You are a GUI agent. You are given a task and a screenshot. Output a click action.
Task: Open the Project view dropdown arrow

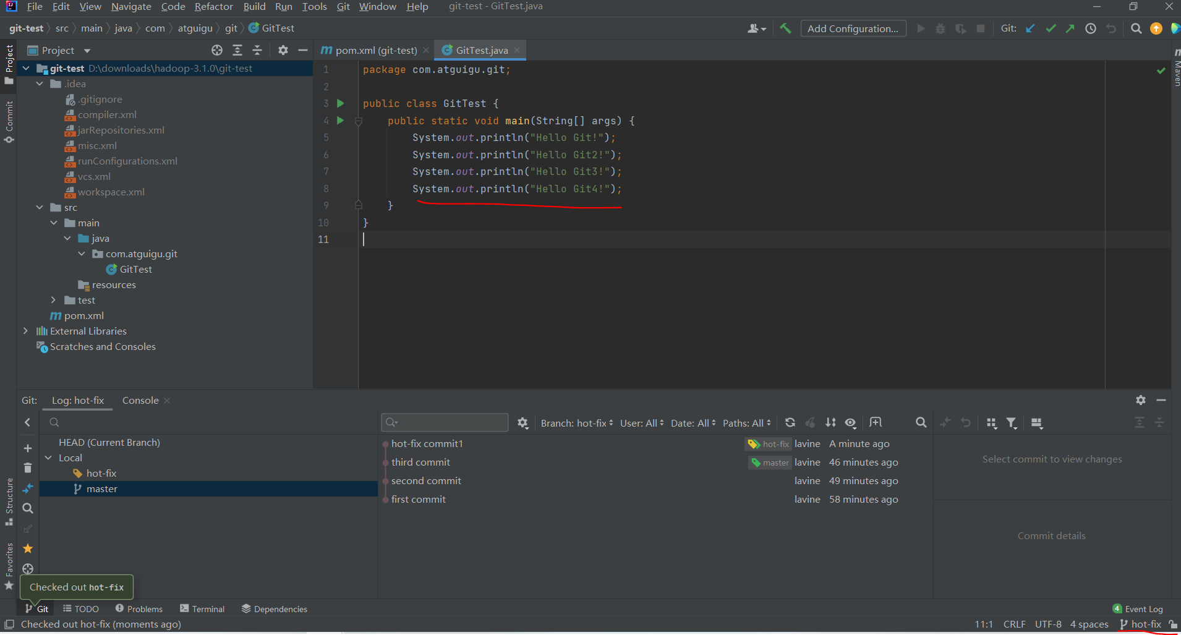[x=87, y=51]
